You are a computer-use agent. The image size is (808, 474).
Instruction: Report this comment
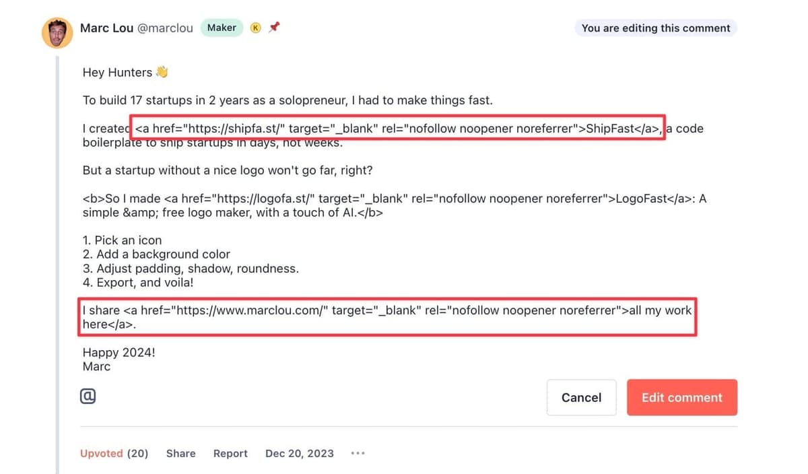pos(230,453)
